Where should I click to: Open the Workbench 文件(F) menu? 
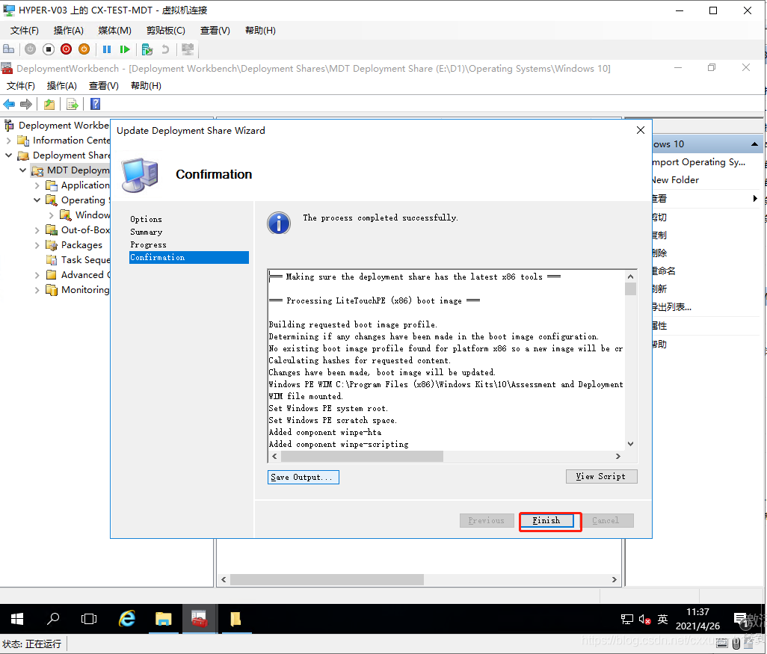pos(20,86)
